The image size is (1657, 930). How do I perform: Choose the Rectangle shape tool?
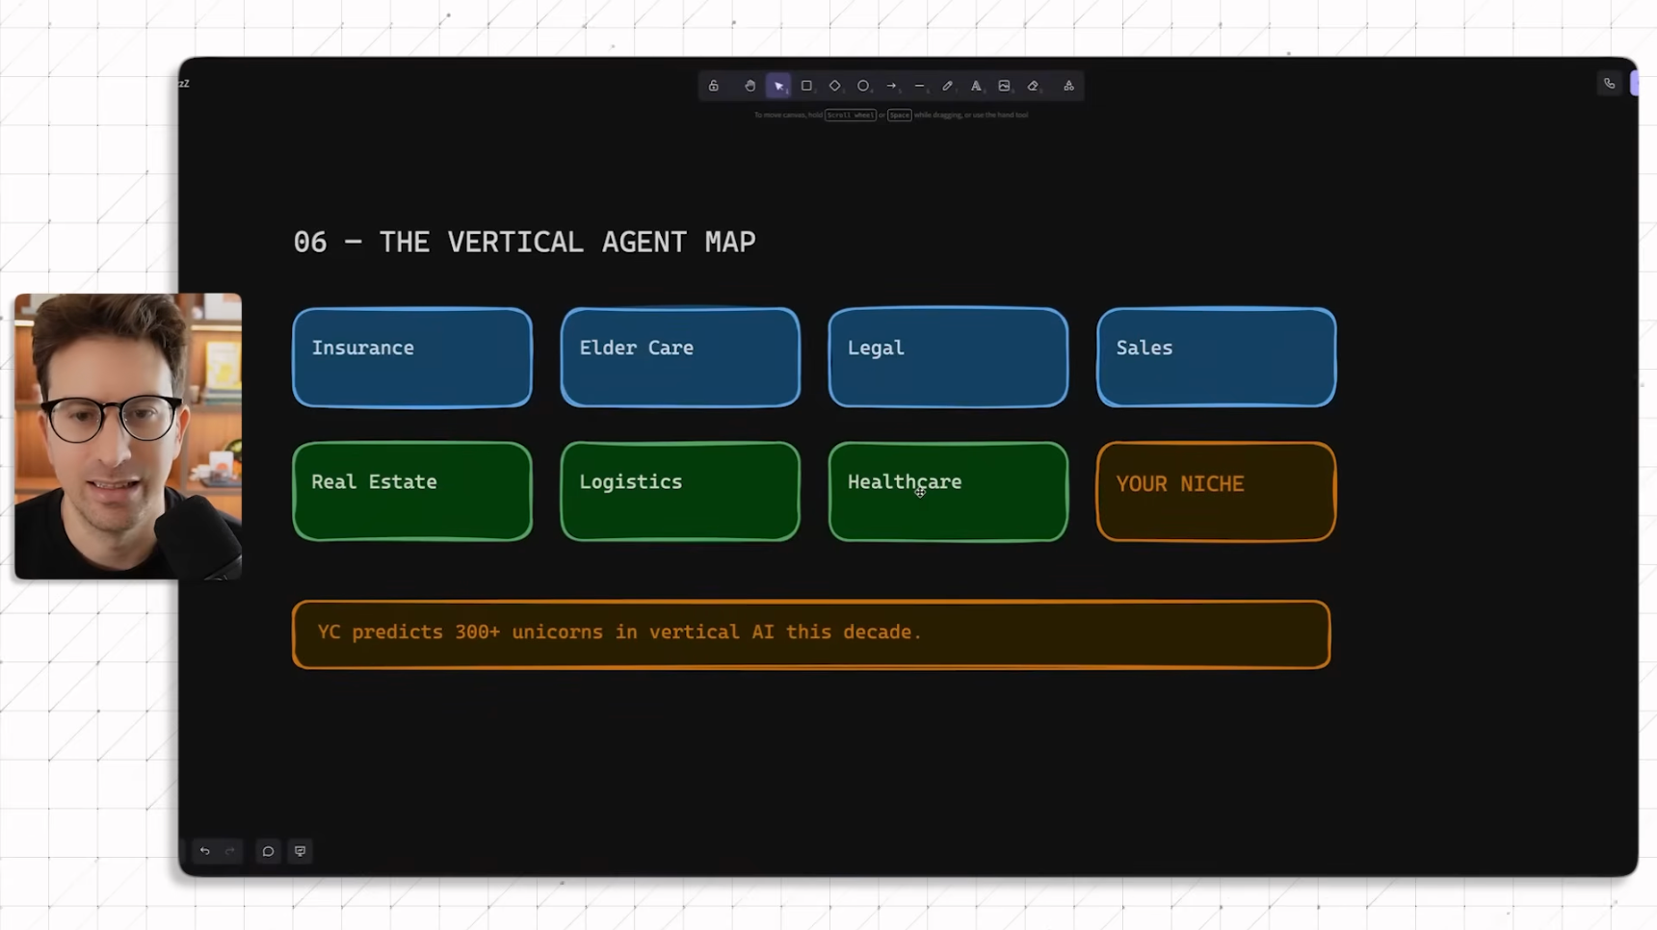tap(806, 86)
